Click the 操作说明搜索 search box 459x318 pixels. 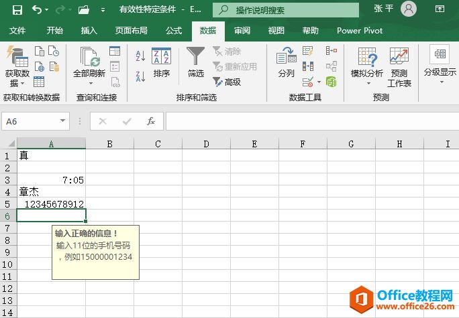coord(286,10)
